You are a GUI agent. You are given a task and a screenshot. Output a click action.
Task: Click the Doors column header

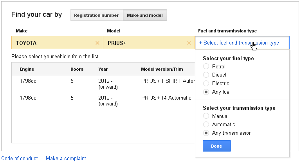[77, 69]
